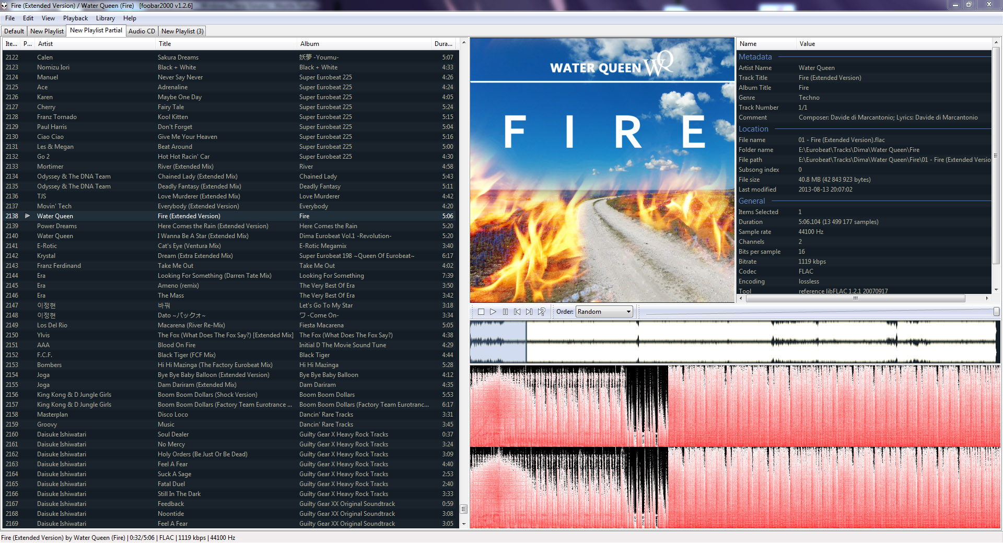The width and height of the screenshot is (1003, 543).
Task: Select the New Playlist (3) tab
Action: [x=182, y=31]
